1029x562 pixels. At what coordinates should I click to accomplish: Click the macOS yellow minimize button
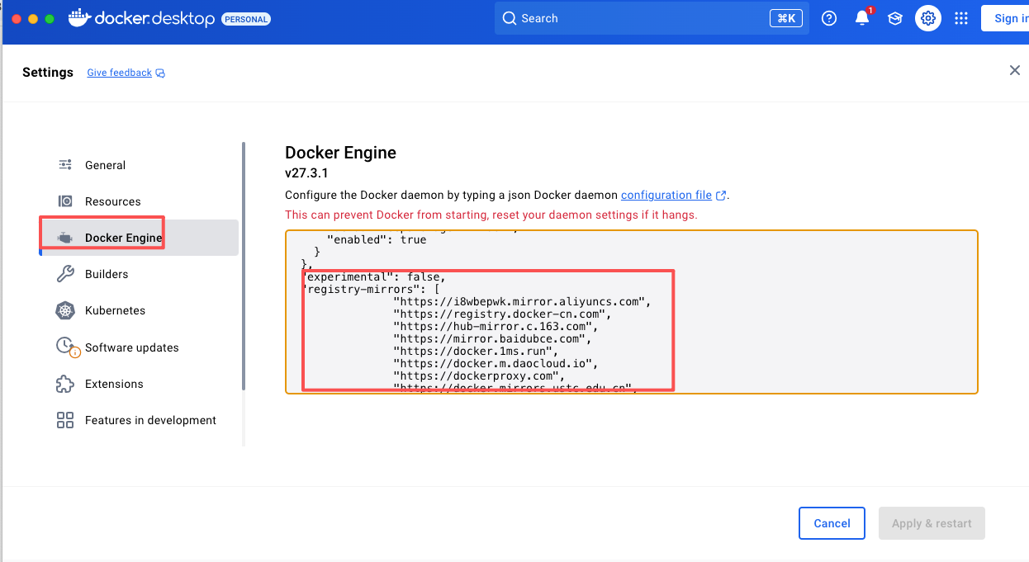click(33, 18)
